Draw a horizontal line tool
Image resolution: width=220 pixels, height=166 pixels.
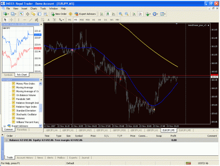[x=25, y=20]
